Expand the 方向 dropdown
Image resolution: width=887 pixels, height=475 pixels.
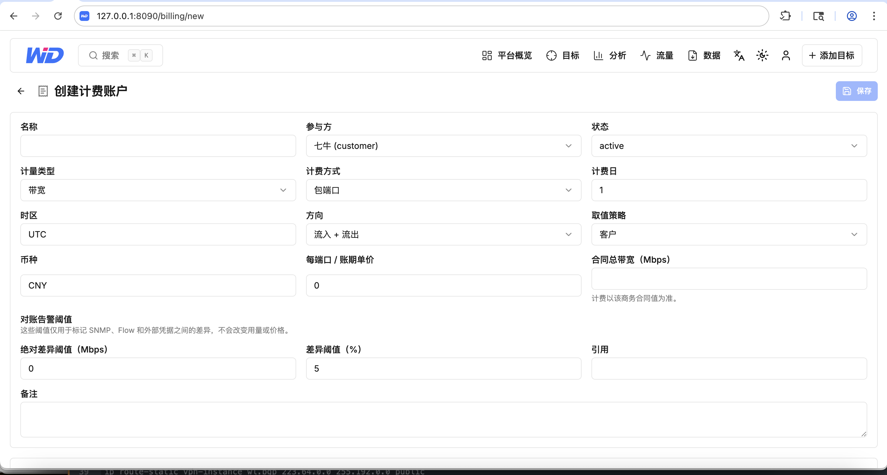click(443, 234)
